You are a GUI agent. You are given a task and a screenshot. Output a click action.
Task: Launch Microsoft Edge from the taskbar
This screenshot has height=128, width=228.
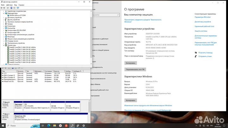pyautogui.click(x=49, y=126)
